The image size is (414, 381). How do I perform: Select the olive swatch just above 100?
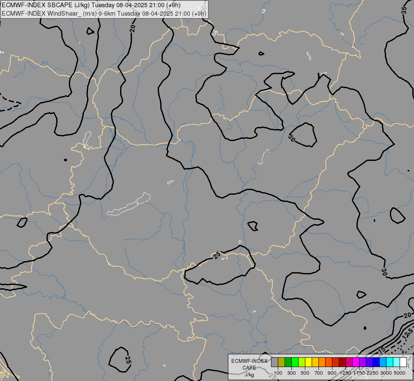[282, 362]
